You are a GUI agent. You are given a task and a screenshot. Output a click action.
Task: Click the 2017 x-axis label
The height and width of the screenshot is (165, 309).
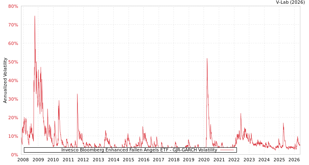159,160
